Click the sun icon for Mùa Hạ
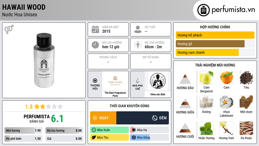This screenshot has height=146, width=259. click(134, 130)
